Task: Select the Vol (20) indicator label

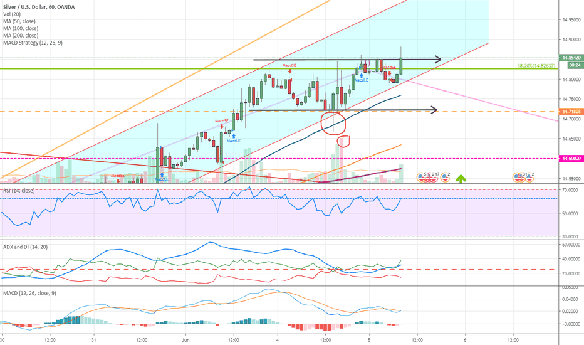Action: [12, 14]
